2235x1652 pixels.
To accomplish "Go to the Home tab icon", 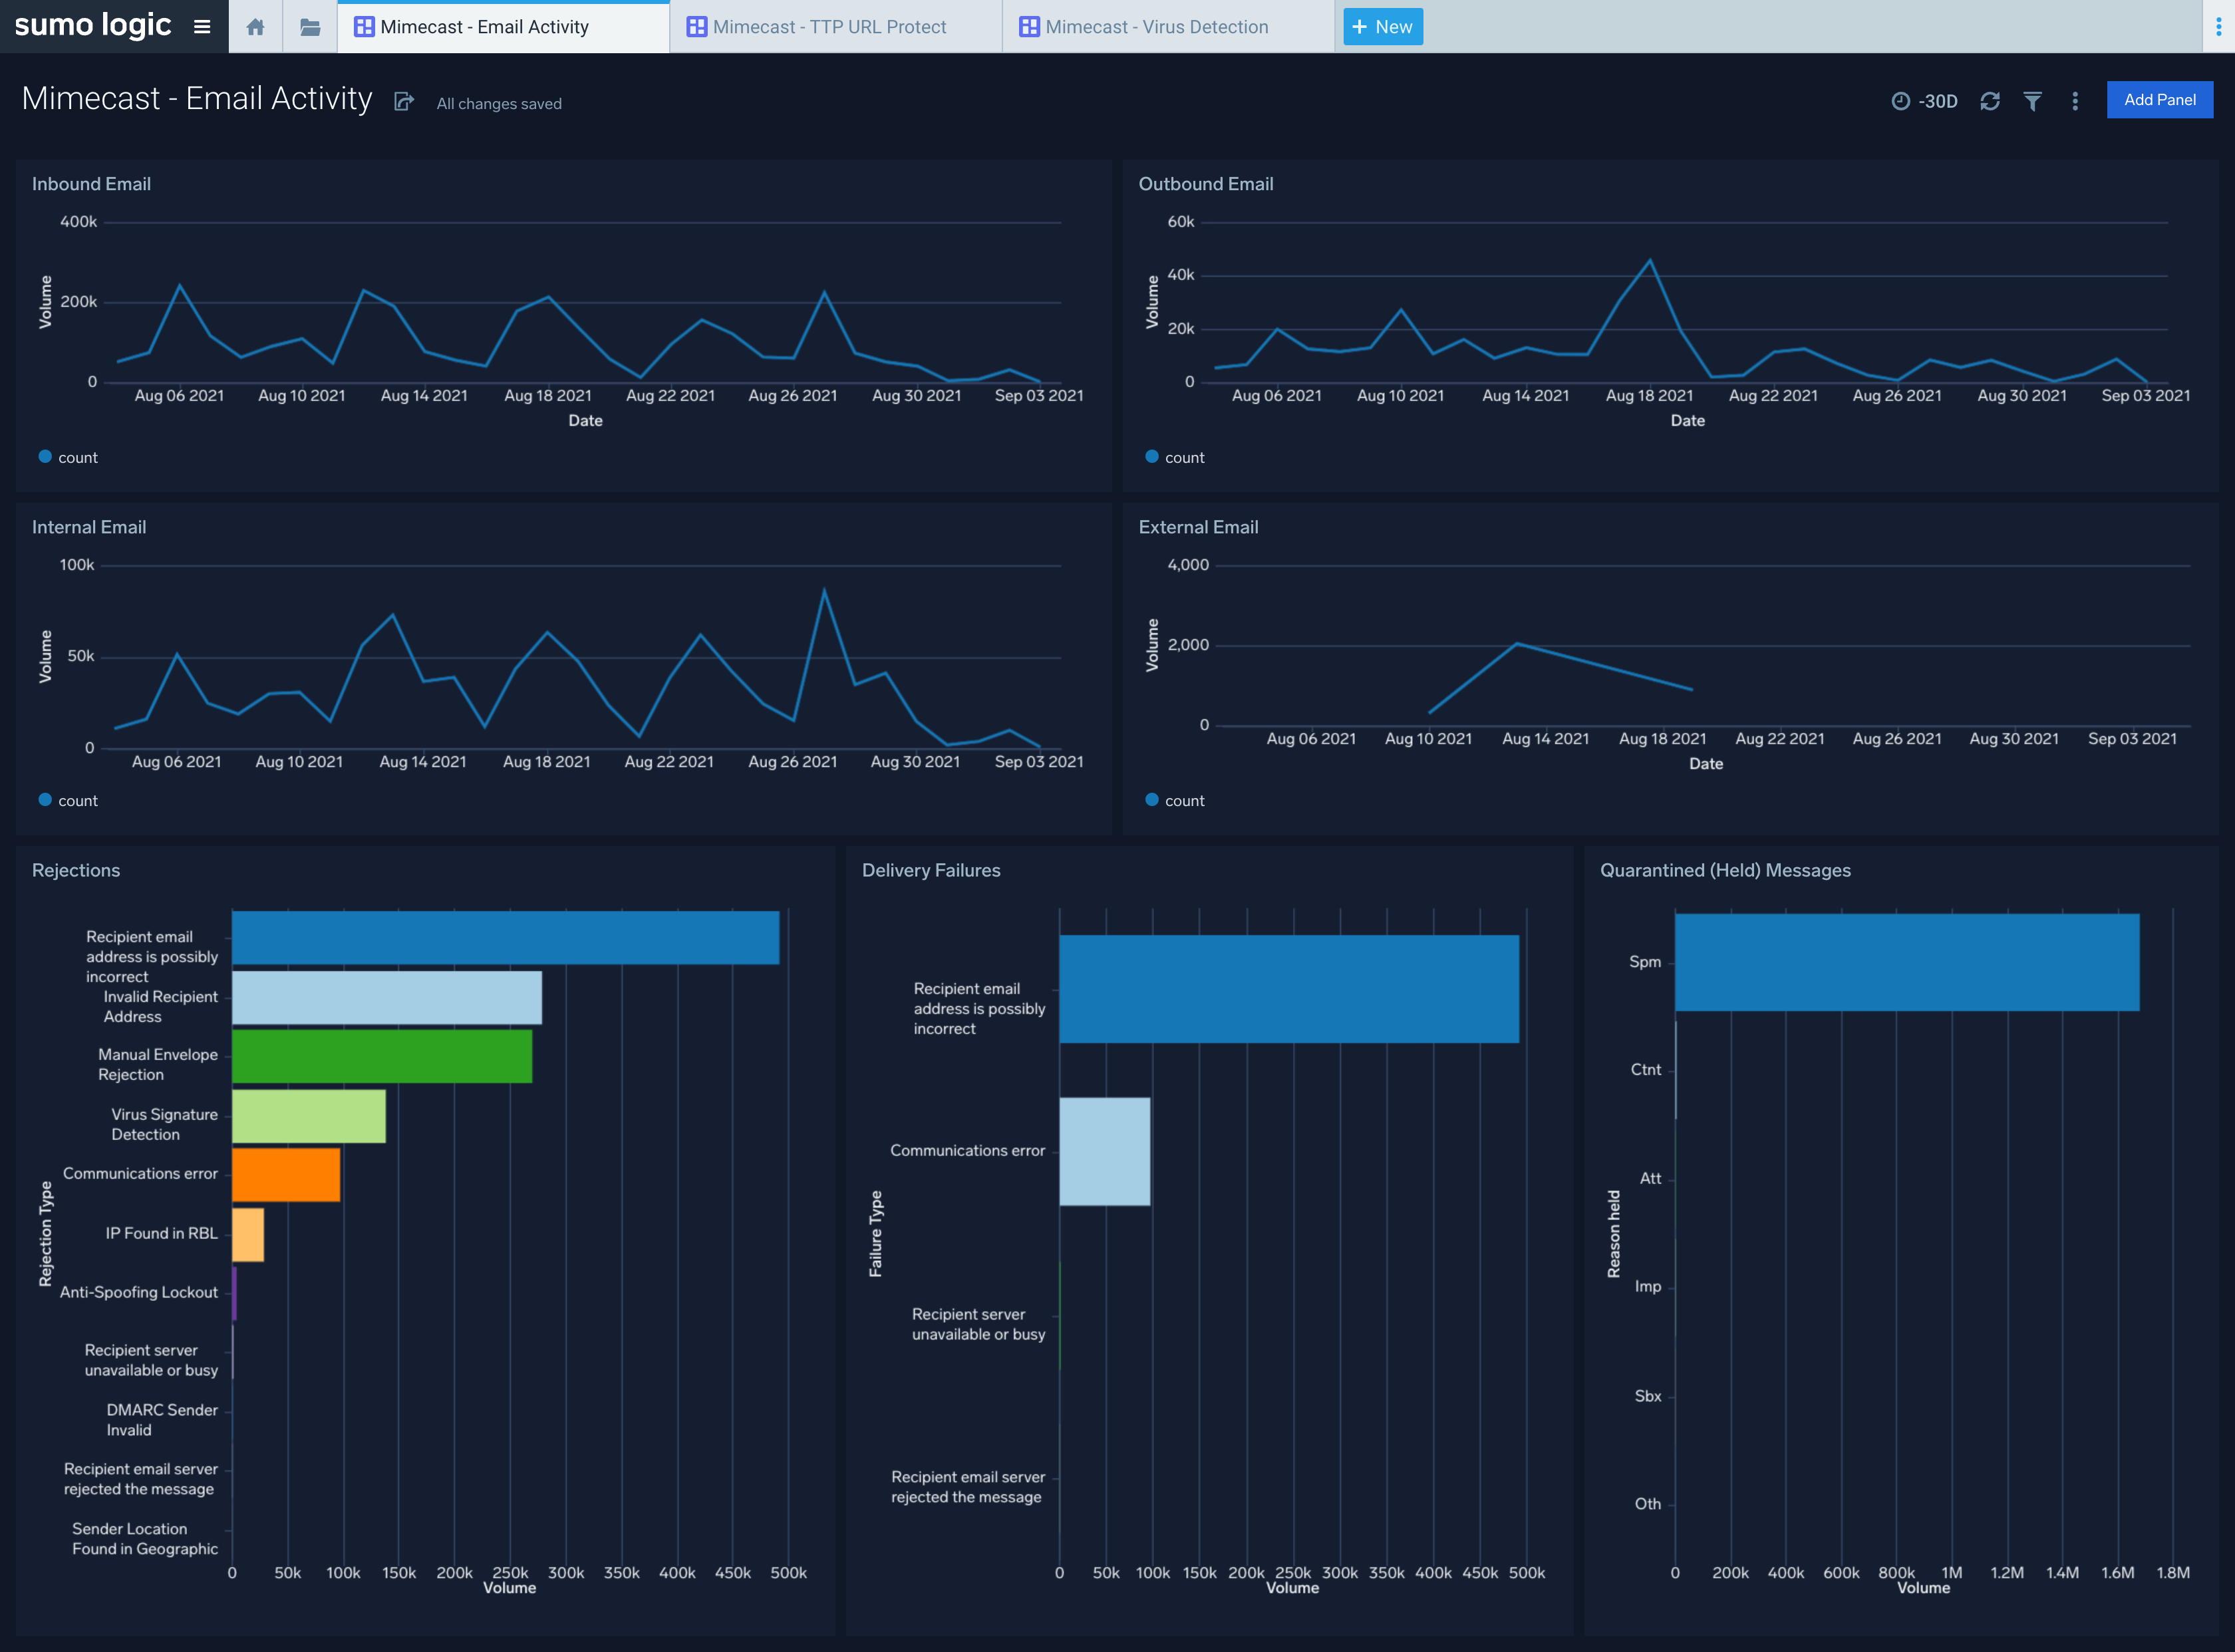I will (x=255, y=27).
